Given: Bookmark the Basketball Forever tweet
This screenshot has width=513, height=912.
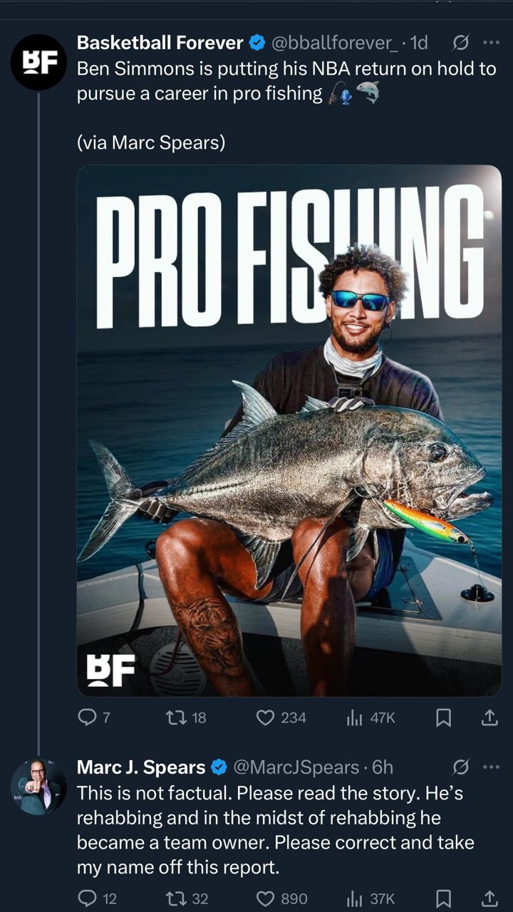Looking at the screenshot, I should point(443,718).
